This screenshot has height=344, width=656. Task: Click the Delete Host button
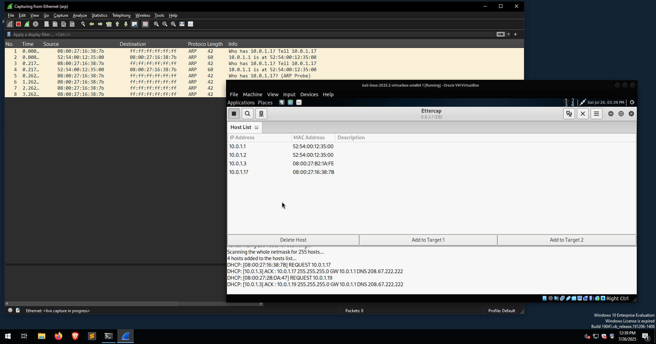point(293,240)
